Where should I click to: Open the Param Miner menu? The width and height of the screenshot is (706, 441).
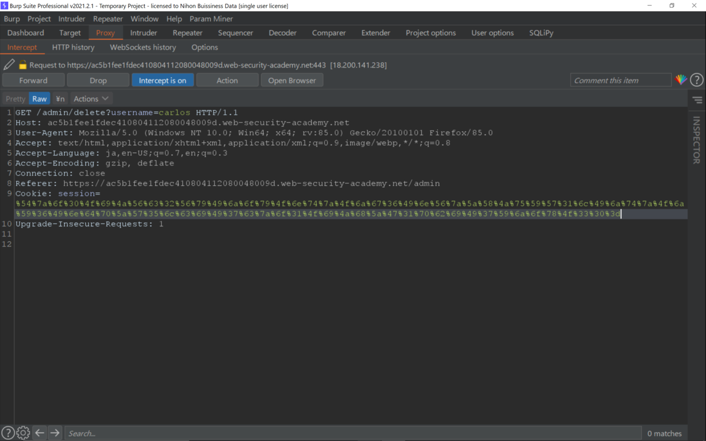coord(211,19)
